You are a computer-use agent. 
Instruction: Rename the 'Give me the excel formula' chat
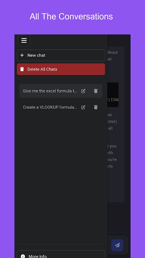tap(83, 91)
